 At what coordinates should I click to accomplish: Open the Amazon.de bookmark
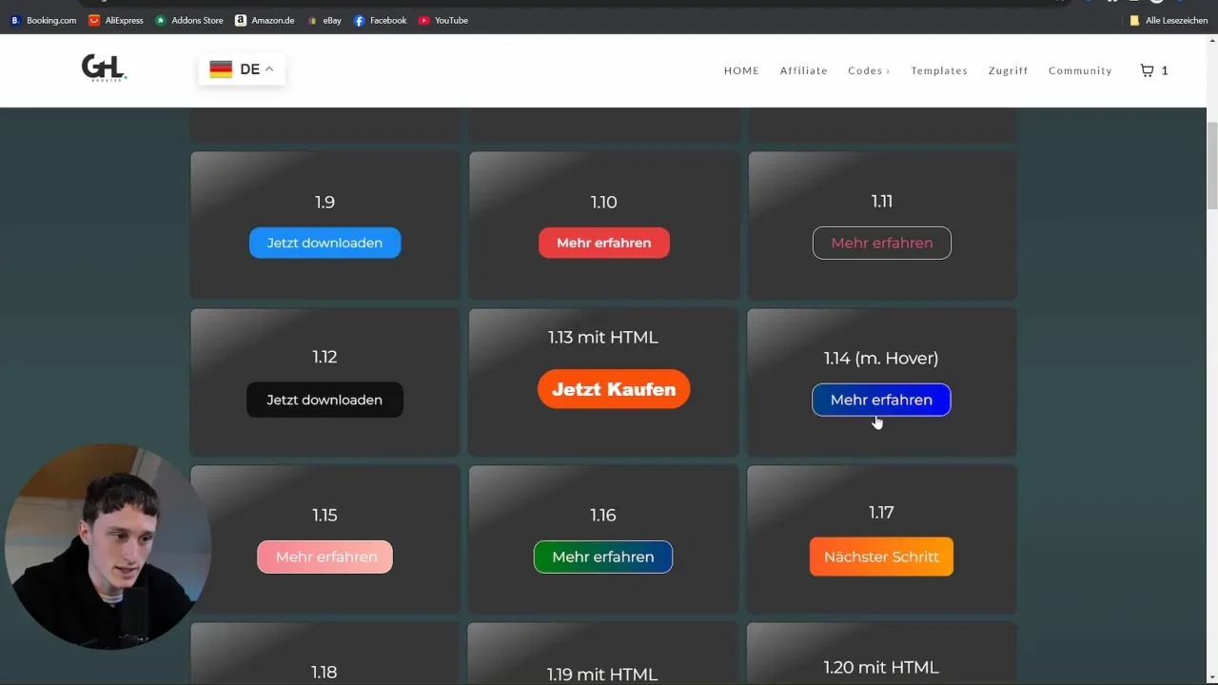point(265,20)
